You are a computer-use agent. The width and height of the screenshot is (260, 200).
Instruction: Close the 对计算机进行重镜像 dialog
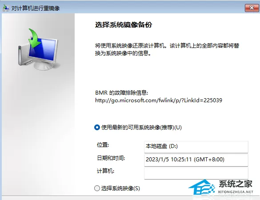(x=252, y=8)
